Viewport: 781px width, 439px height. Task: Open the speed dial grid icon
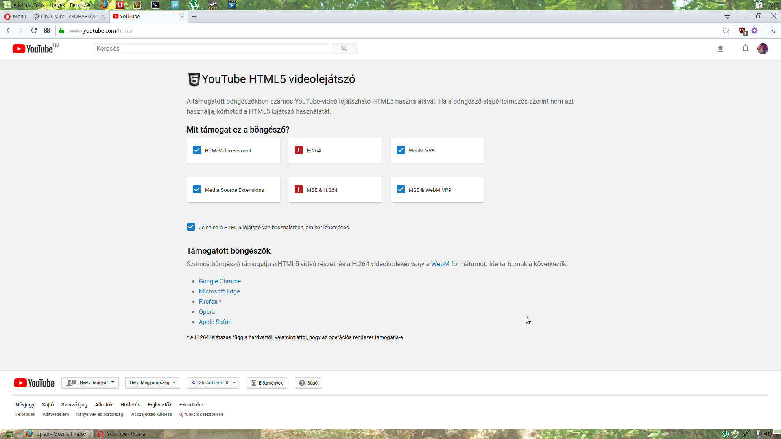click(x=47, y=30)
